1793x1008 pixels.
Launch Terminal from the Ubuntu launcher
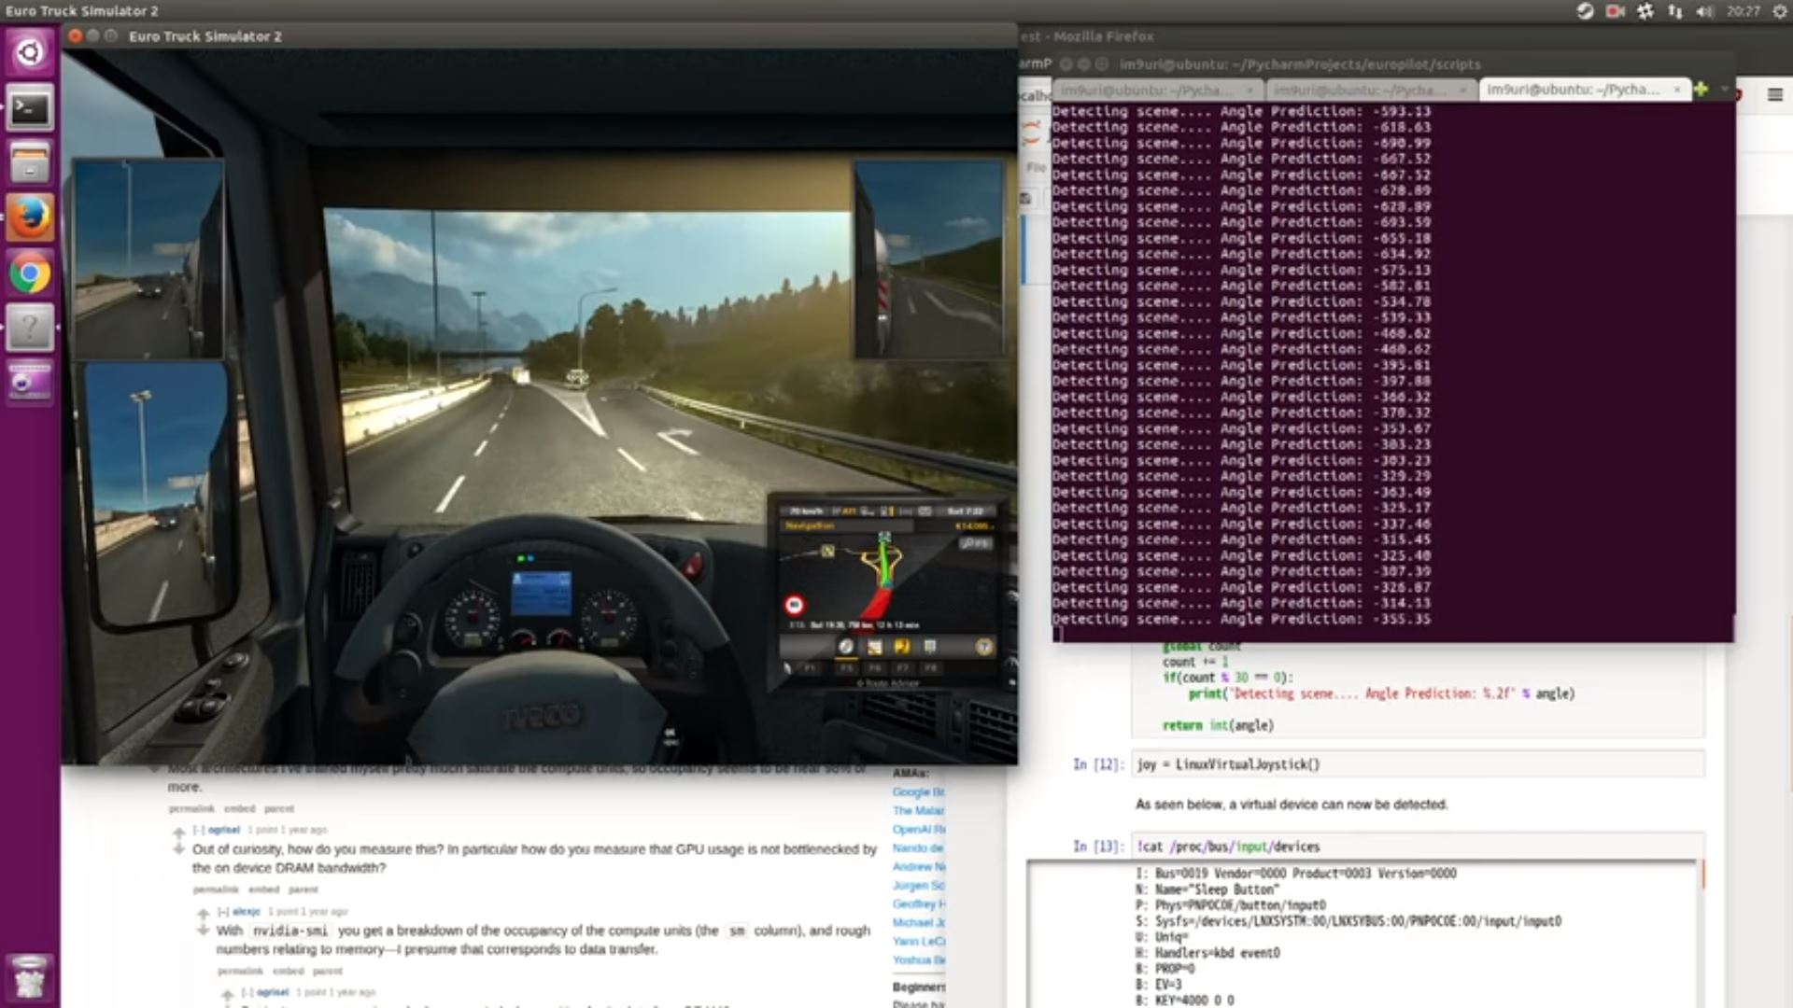click(x=30, y=108)
